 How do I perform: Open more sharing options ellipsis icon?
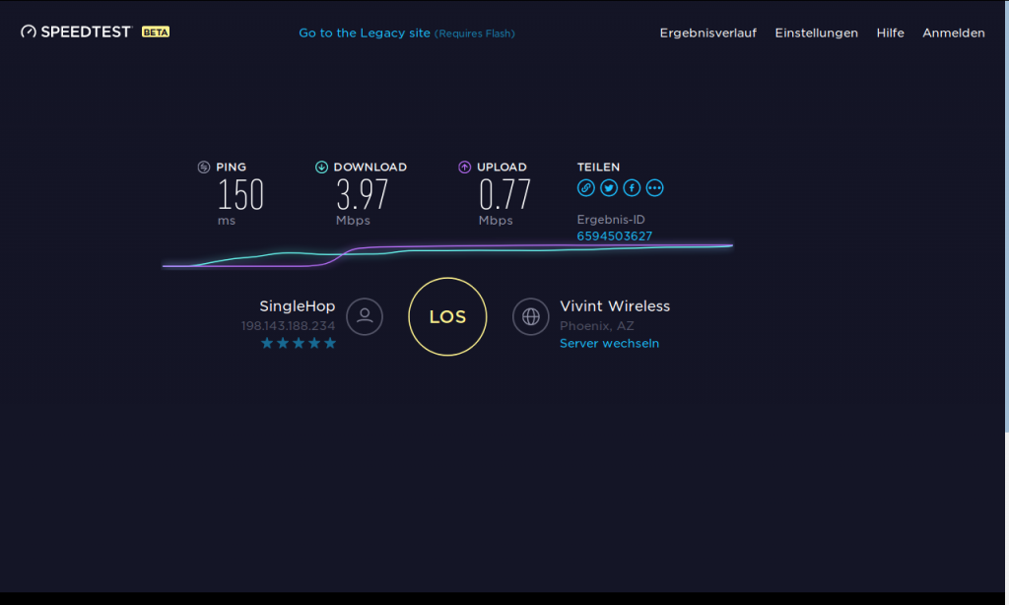(x=654, y=188)
